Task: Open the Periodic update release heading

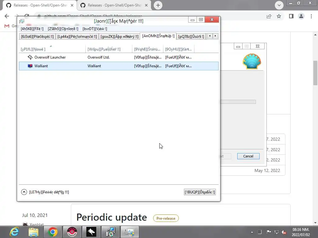Action: click(111, 217)
